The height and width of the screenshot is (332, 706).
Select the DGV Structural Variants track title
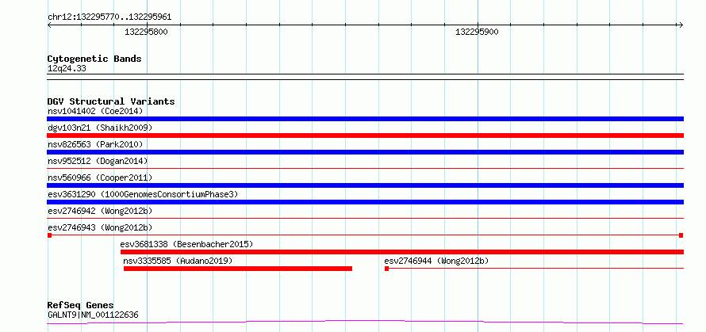pyautogui.click(x=111, y=101)
